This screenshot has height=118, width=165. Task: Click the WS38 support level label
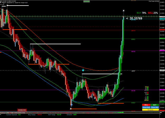point(133,91)
